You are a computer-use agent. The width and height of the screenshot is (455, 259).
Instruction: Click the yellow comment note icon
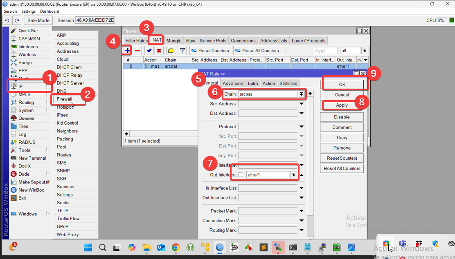171,51
